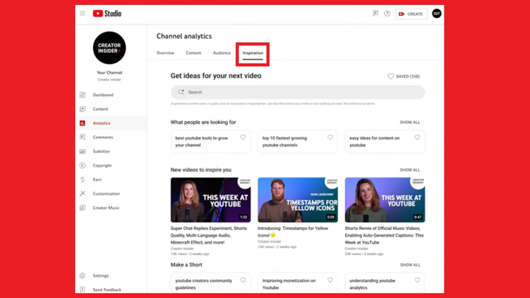Screen dimensions: 530x298
Task: Open Comments menu label
Action: [103, 137]
